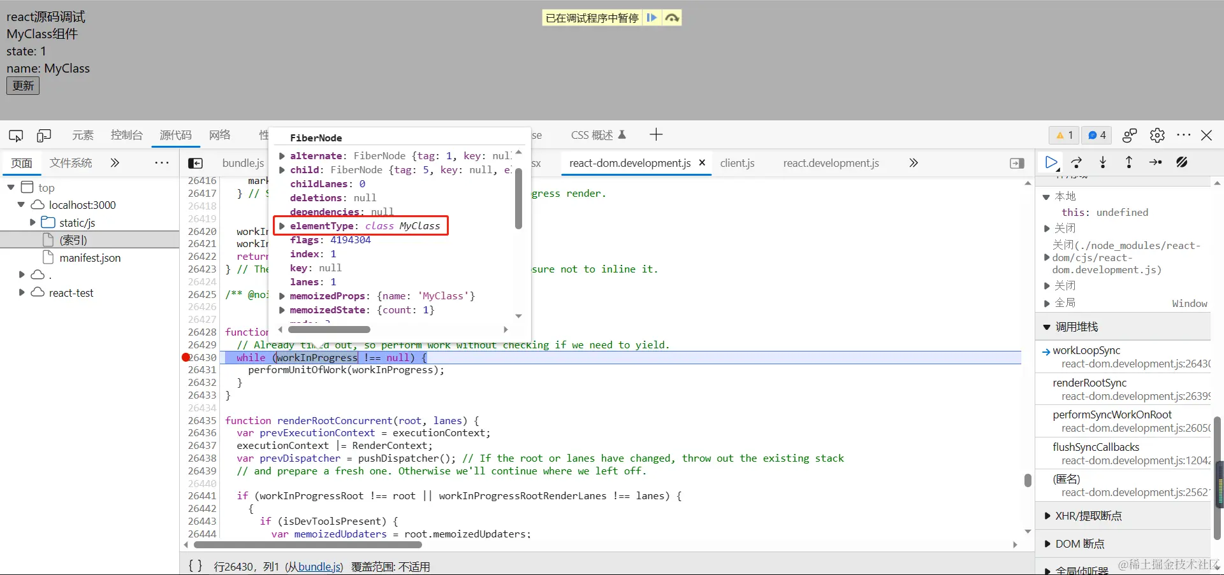Collapse the localhost:3000 tree node
The height and width of the screenshot is (575, 1224).
click(x=21, y=205)
